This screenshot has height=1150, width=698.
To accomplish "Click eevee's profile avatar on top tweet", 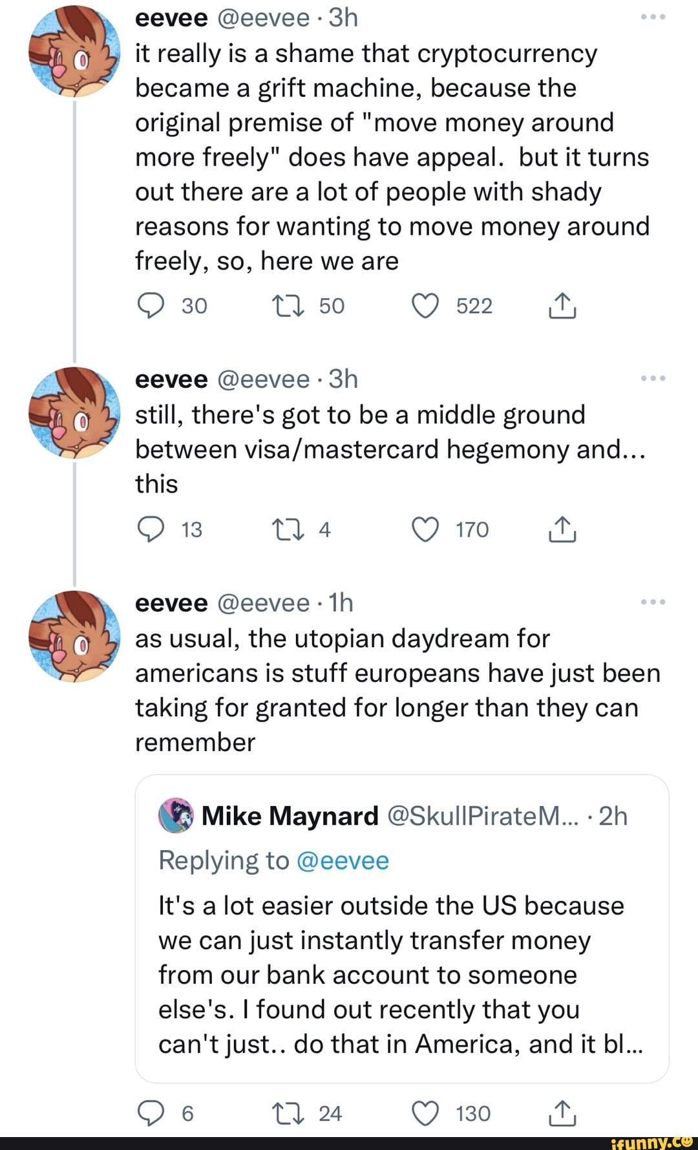I will pos(71,52).
